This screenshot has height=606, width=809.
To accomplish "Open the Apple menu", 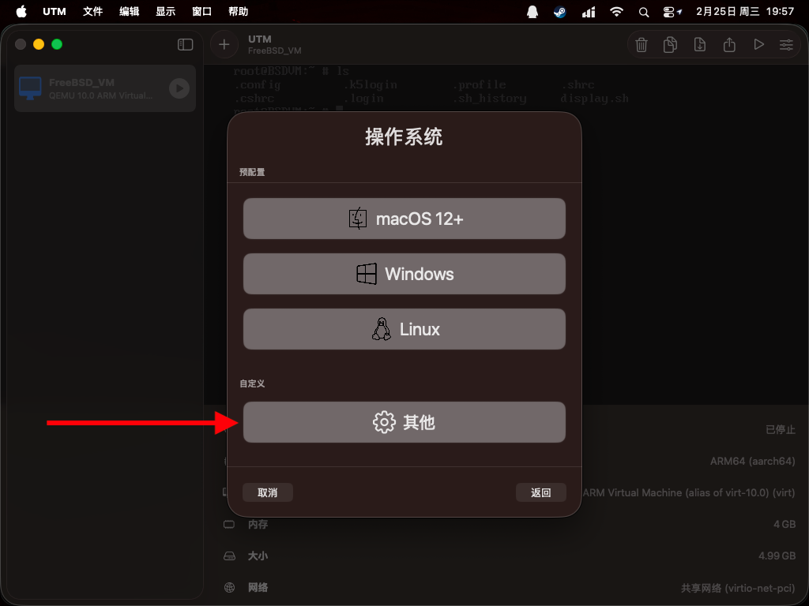I will 21,11.
